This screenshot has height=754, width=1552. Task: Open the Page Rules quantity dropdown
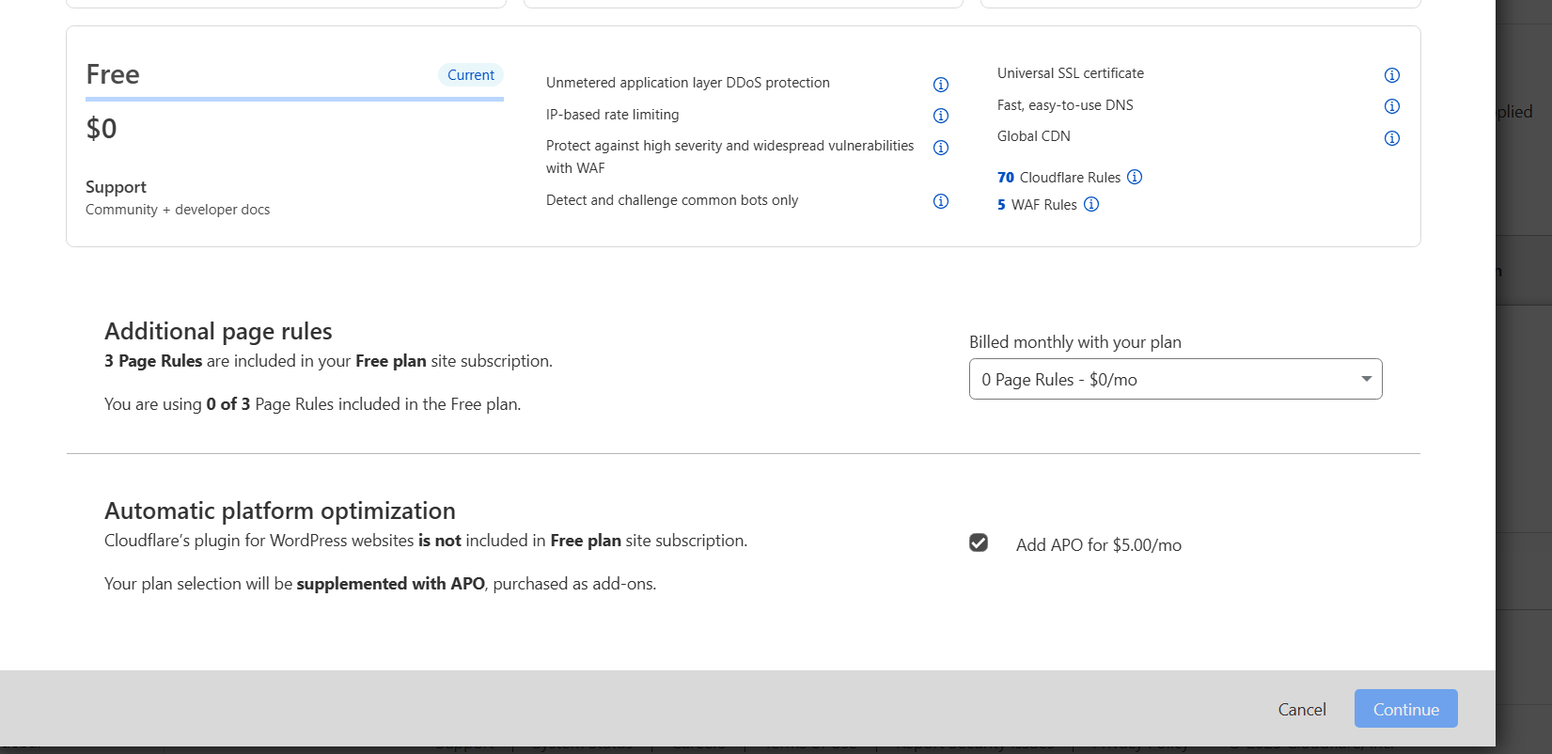1175,379
